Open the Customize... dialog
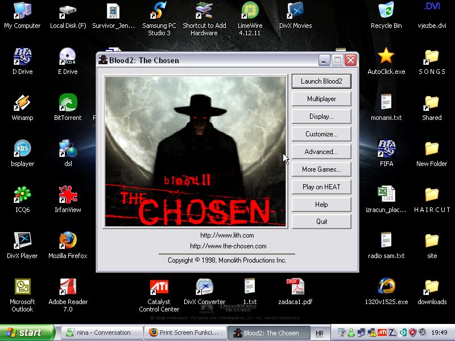The height and width of the screenshot is (341, 455). coord(321,134)
